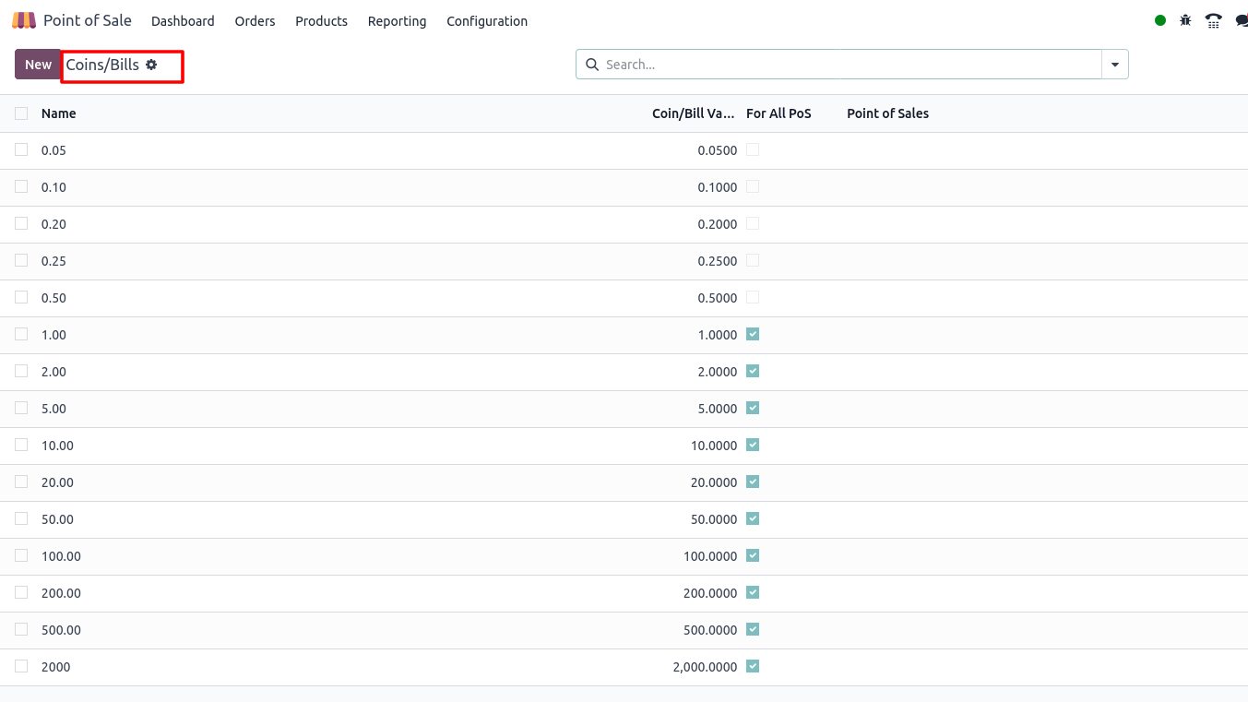Image resolution: width=1248 pixels, height=702 pixels.
Task: Create a New coin/bill record
Action: (x=38, y=65)
